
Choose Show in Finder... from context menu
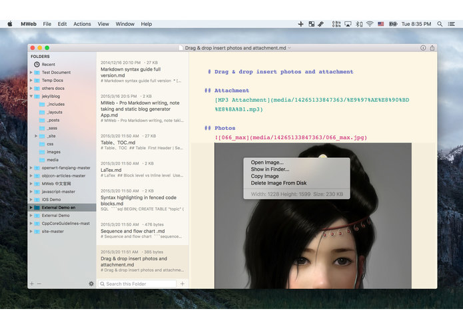296,169
